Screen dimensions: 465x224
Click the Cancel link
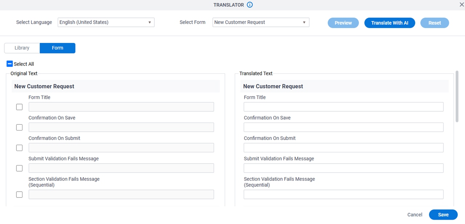(x=415, y=215)
